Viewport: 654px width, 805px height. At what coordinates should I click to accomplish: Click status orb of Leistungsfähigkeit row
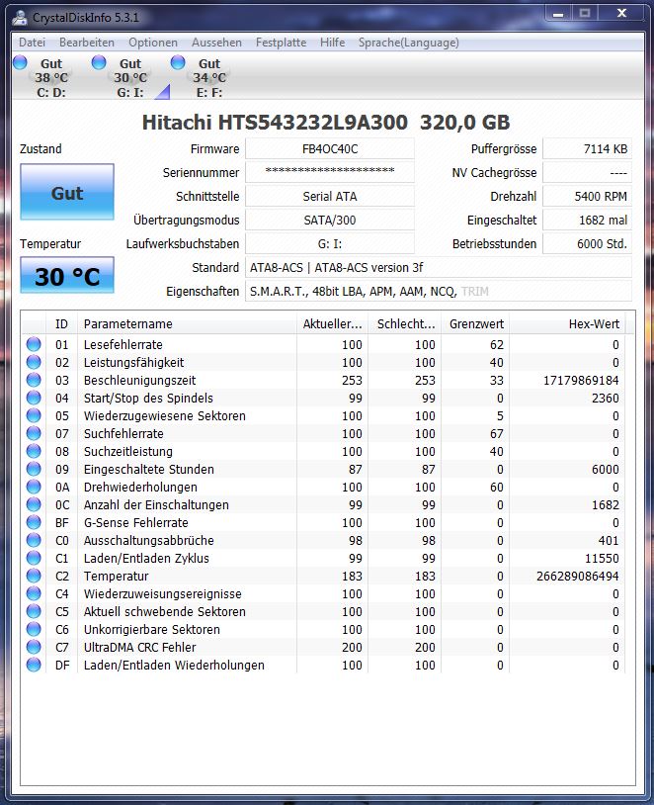pos(34,362)
